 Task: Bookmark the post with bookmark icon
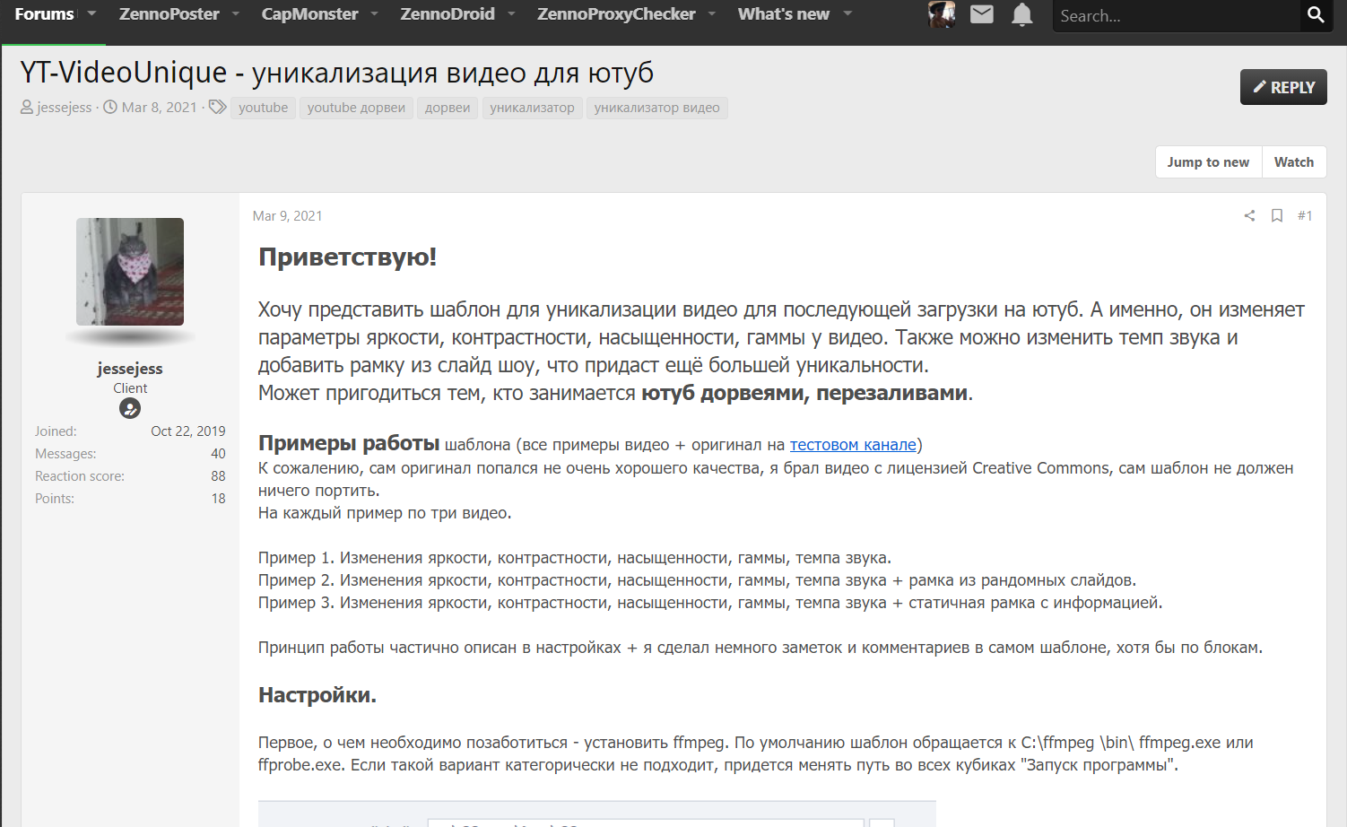[x=1277, y=215]
